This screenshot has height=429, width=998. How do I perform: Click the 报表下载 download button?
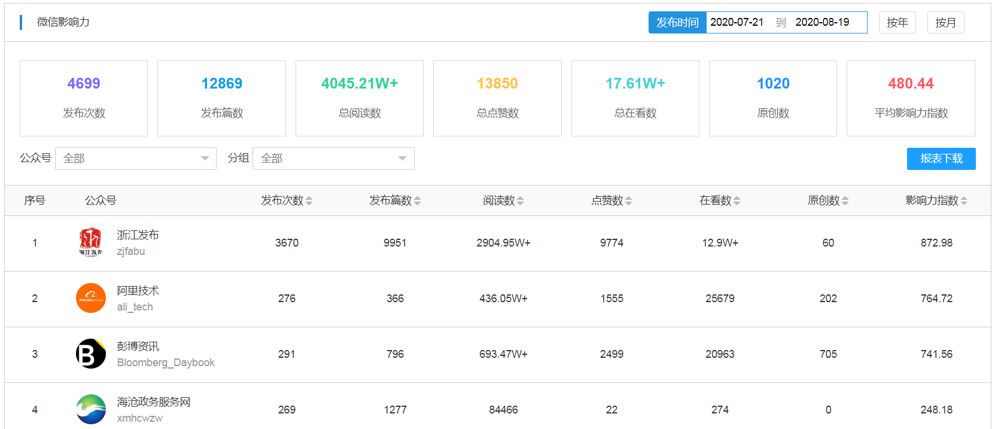[941, 159]
